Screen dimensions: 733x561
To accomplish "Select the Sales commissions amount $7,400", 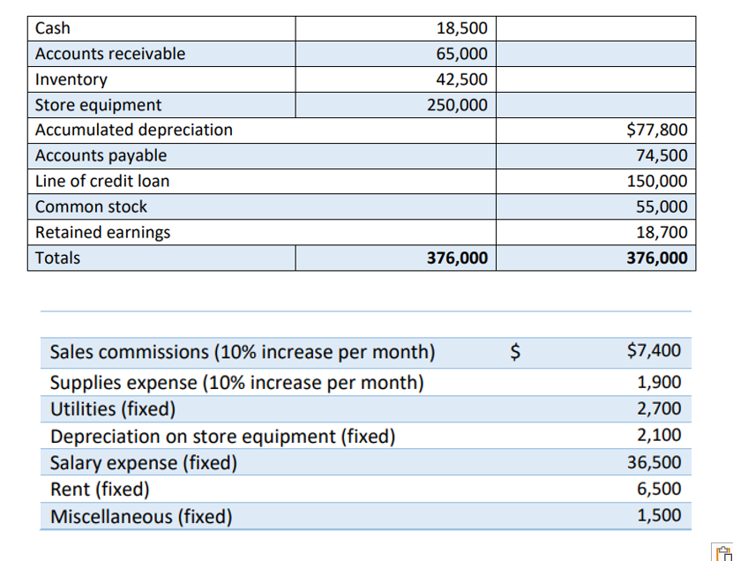I will coord(654,351).
